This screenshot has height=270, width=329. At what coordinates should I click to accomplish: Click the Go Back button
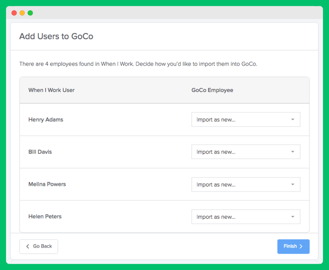coord(39,247)
